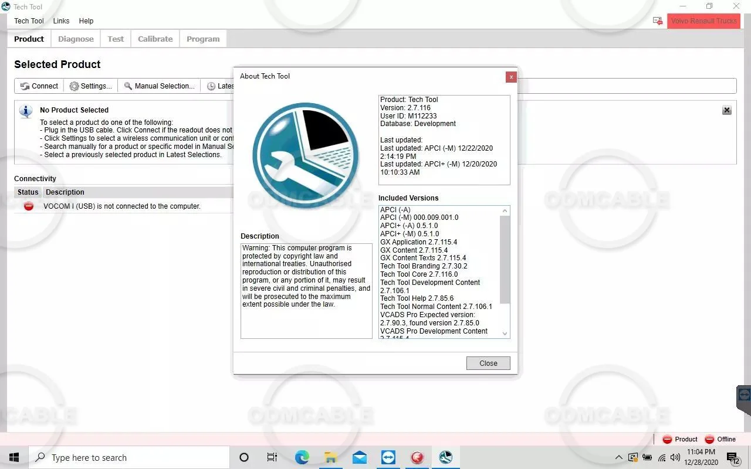Select the 'VOCOM I (USB) is not connected' row

point(124,206)
